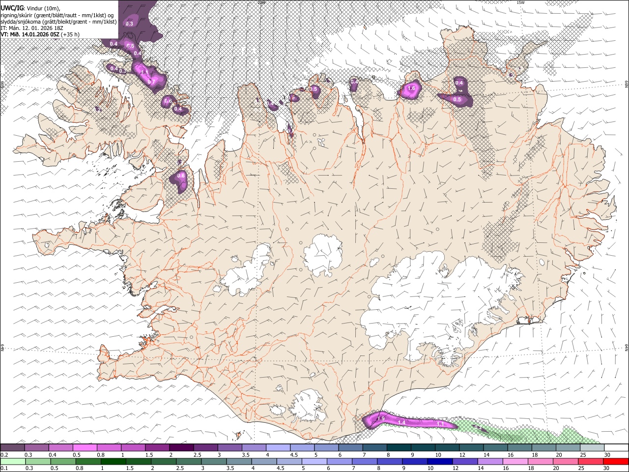Pick the bright red swatch ending the rain scale
Screen dimensions: 629x472
pos(616,462)
